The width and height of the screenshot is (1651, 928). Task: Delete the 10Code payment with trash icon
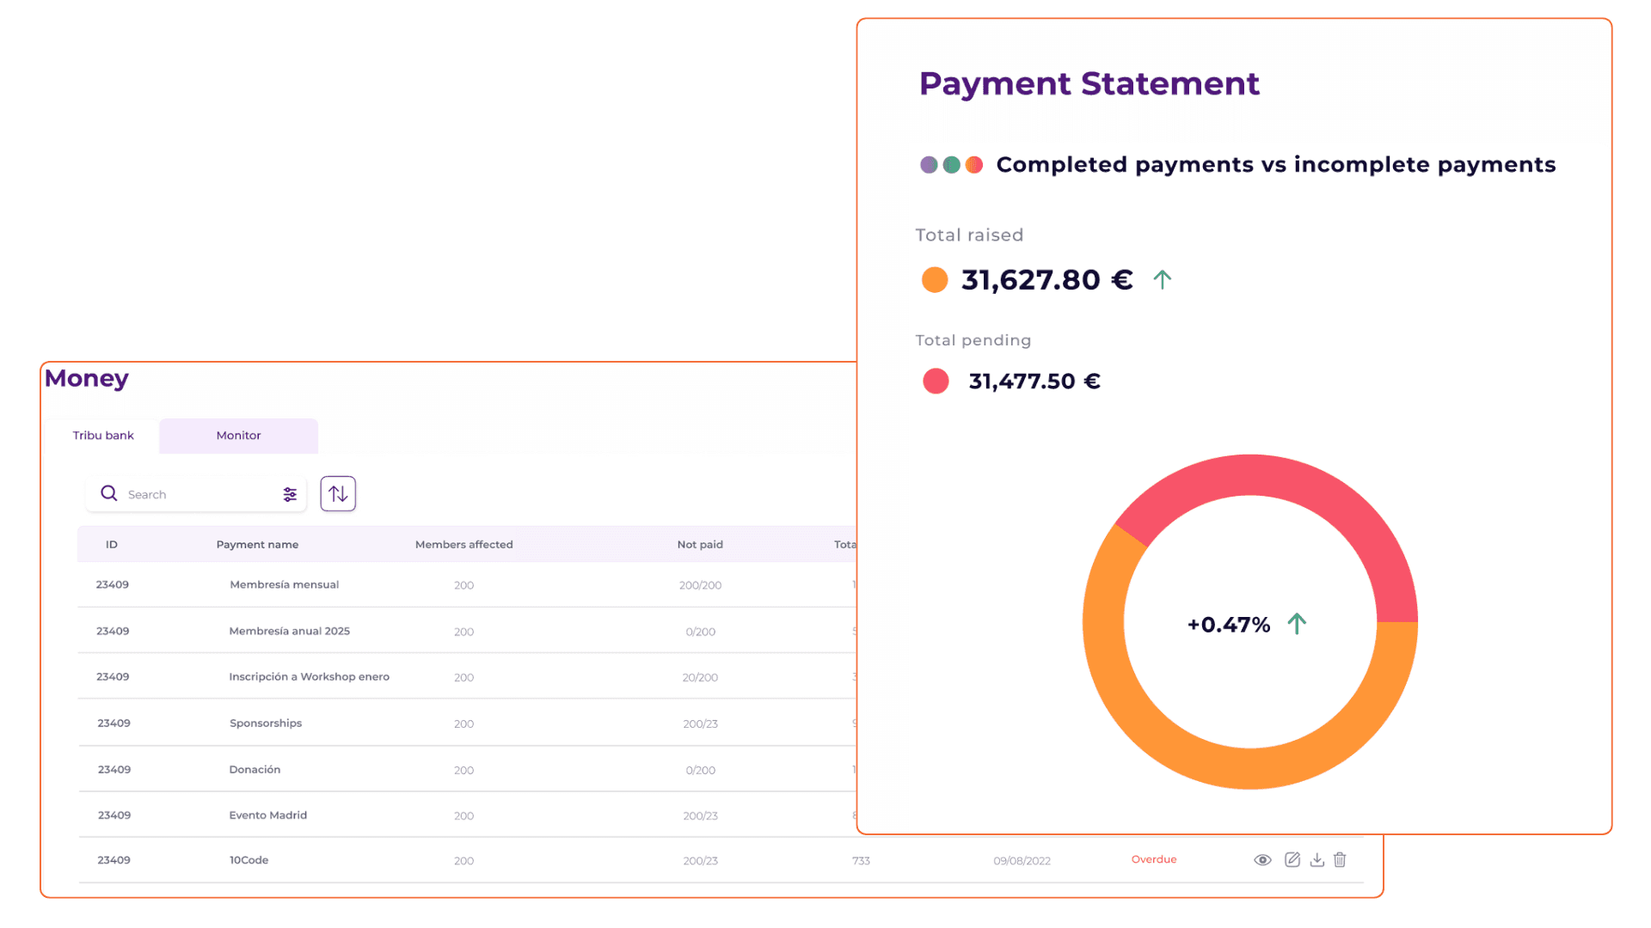[1340, 860]
